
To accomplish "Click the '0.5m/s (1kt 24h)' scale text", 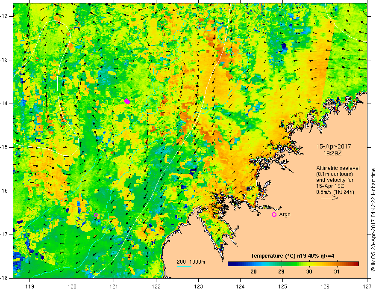I will click(x=335, y=192).
